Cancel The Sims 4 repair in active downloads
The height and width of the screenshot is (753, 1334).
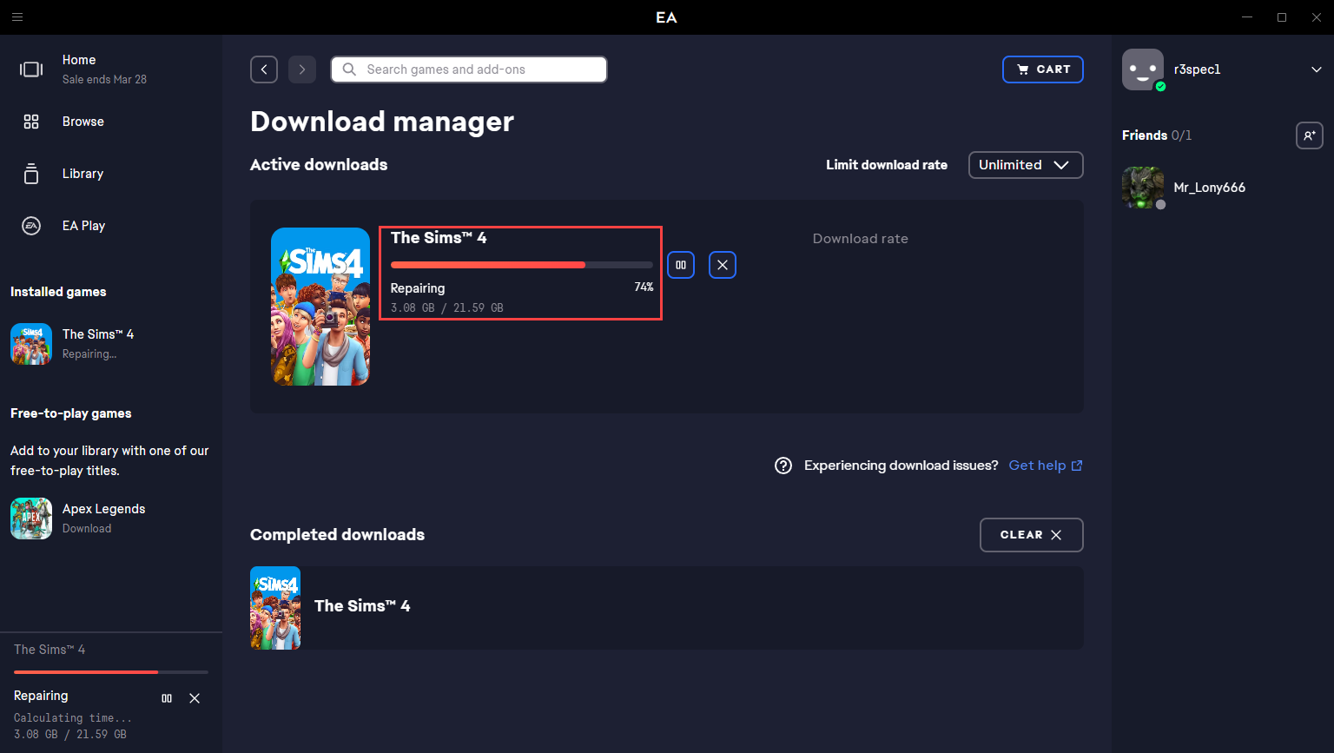[x=723, y=265]
